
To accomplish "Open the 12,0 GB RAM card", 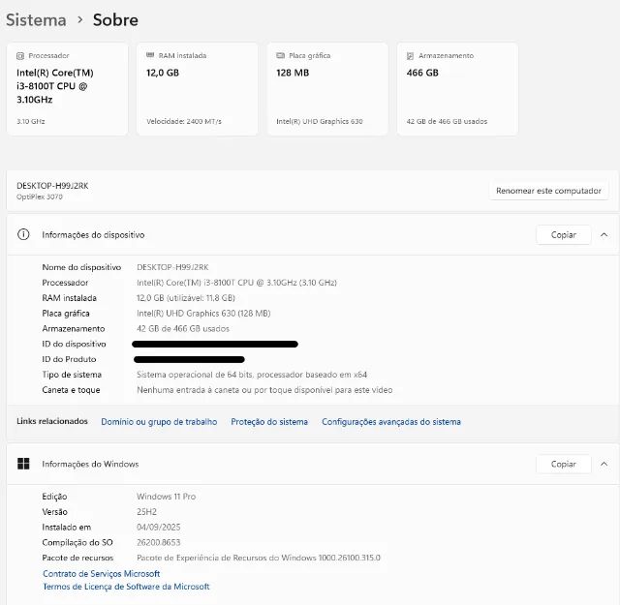I will click(197, 89).
